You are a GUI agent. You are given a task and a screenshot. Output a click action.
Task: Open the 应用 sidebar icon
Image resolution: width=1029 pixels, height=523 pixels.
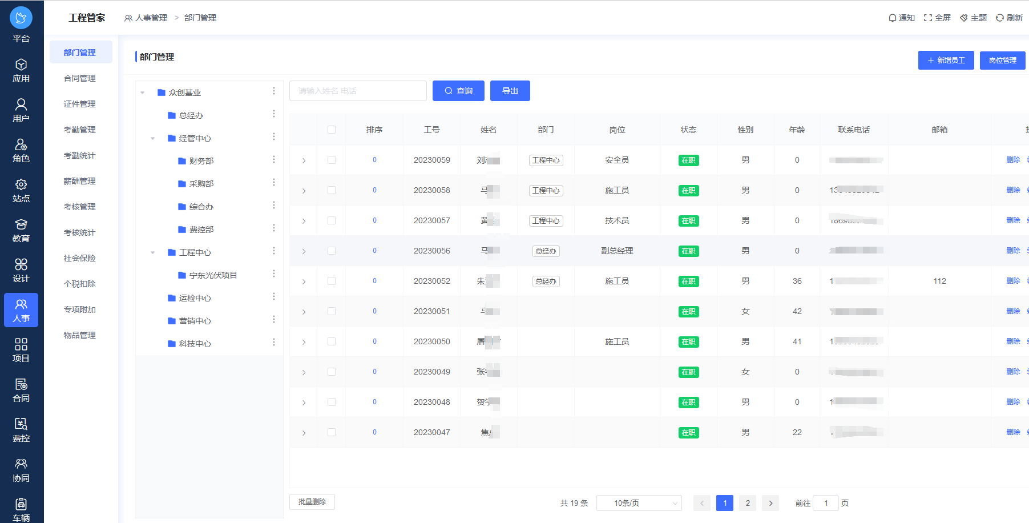[x=21, y=65]
